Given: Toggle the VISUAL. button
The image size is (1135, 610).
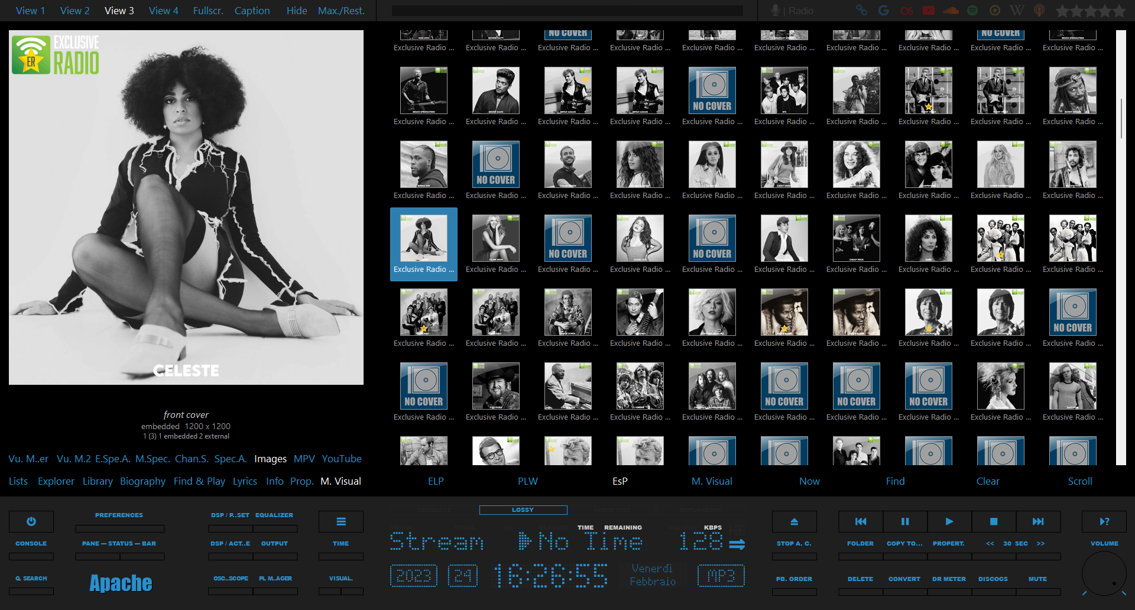Looking at the screenshot, I should 341,578.
